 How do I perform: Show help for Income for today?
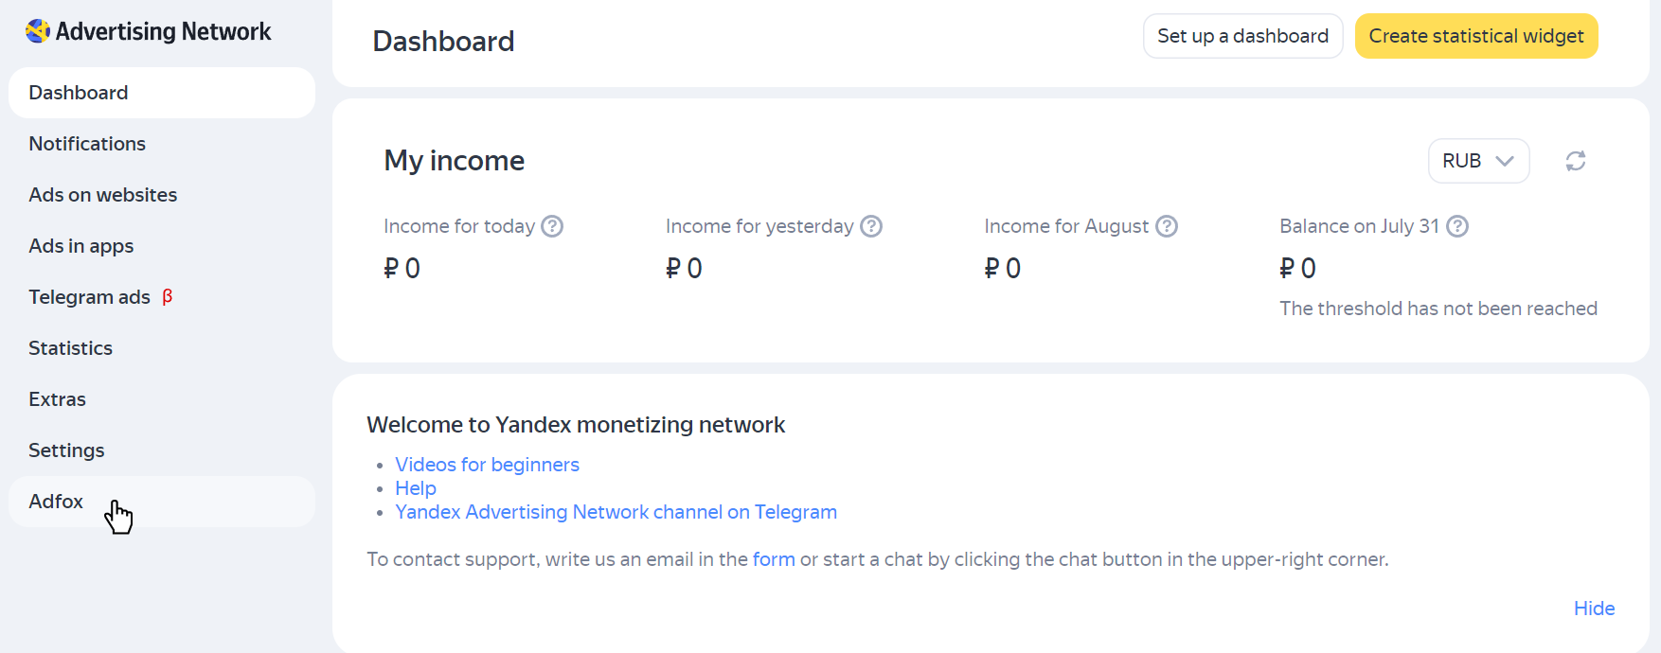(x=552, y=226)
